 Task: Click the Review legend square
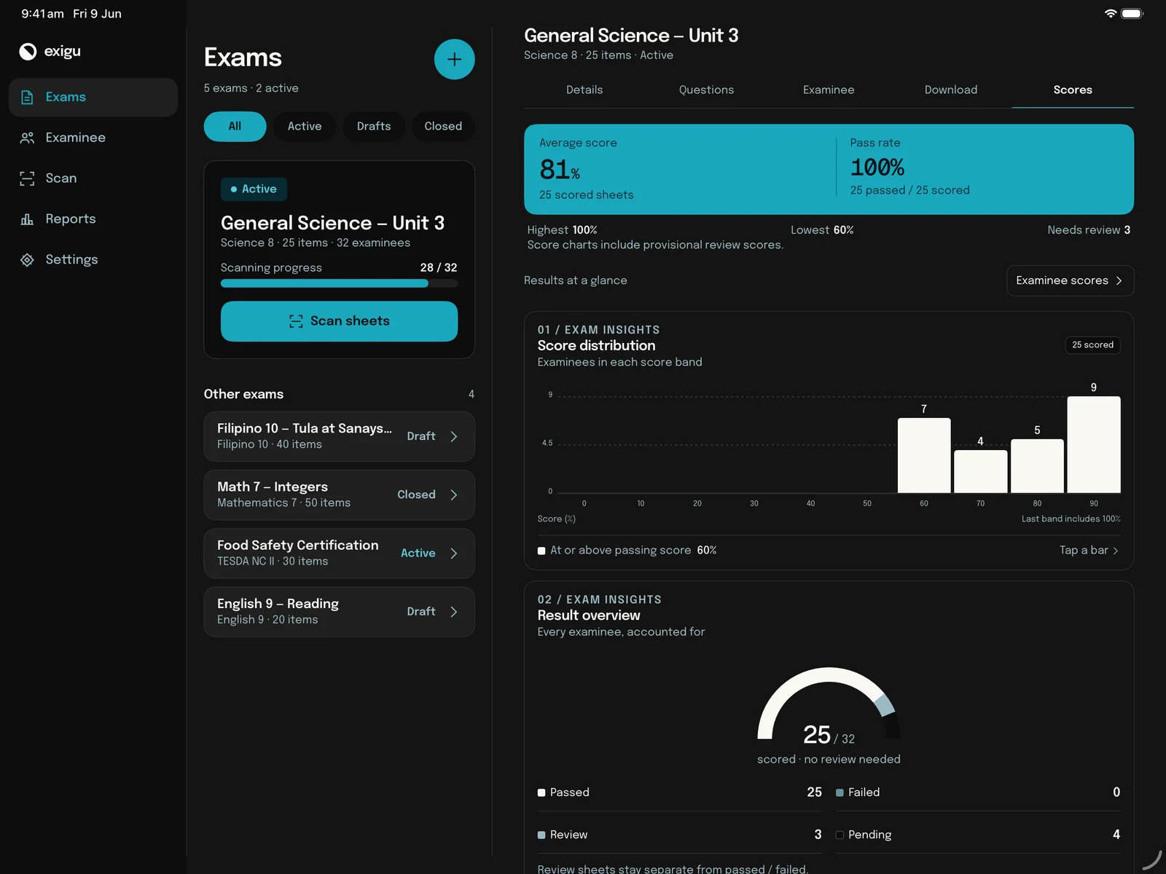(541, 835)
